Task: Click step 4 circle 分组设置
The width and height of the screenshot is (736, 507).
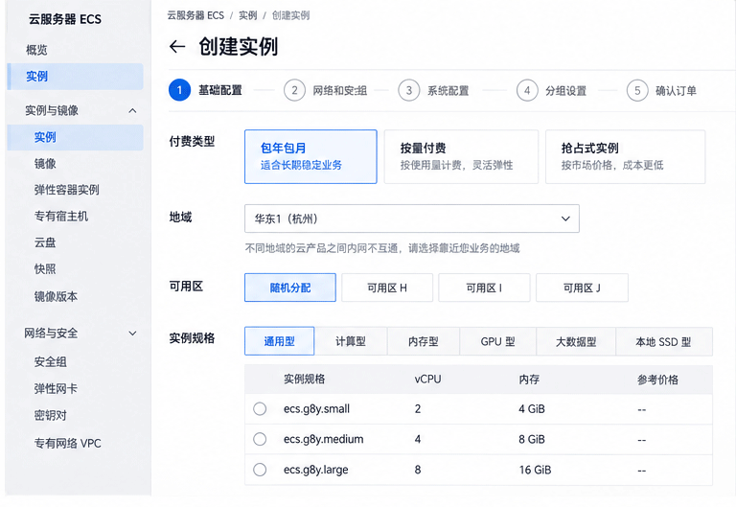Action: tap(527, 90)
